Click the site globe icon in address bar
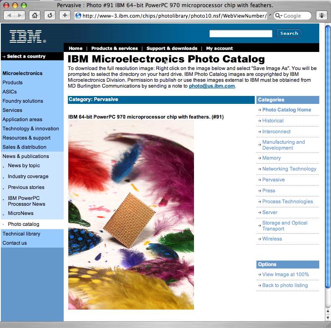 [78, 15]
